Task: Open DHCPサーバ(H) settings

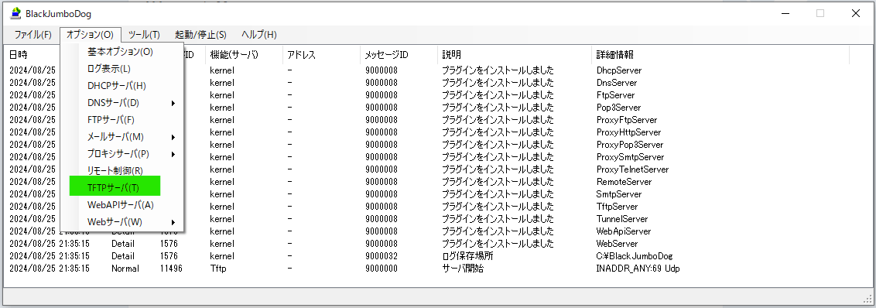Action: 122,86
